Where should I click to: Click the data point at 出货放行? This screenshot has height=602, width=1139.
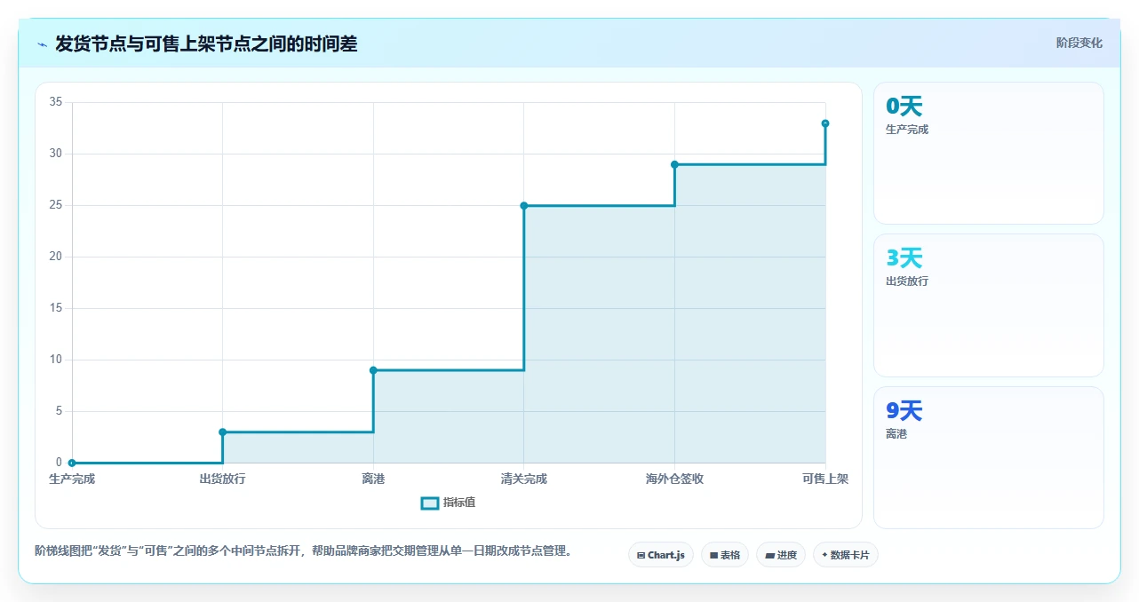pos(223,432)
